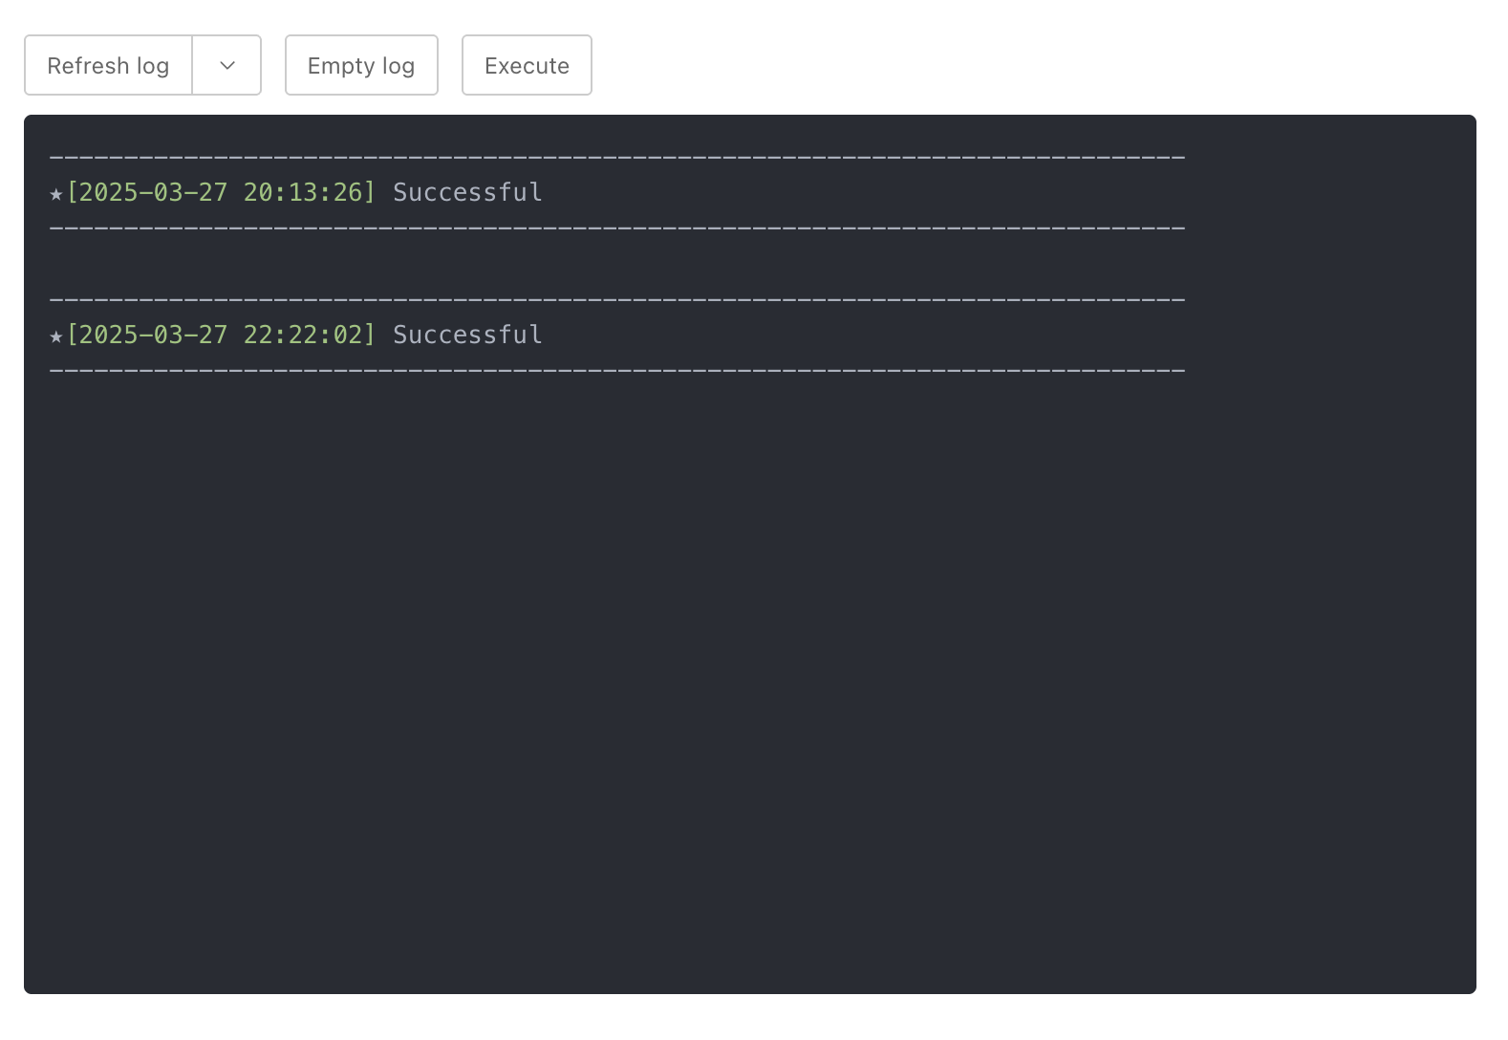Screen dimensions: 1508x1040
Task: Click the dashed line above the 22:22:02 entry
Action: point(616,300)
